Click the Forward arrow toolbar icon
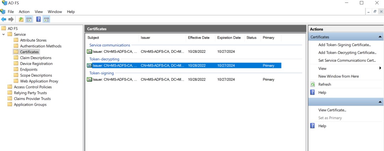 (11, 19)
